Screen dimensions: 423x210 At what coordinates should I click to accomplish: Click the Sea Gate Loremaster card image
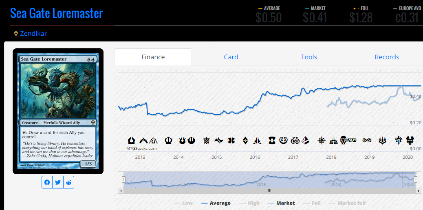(58, 111)
